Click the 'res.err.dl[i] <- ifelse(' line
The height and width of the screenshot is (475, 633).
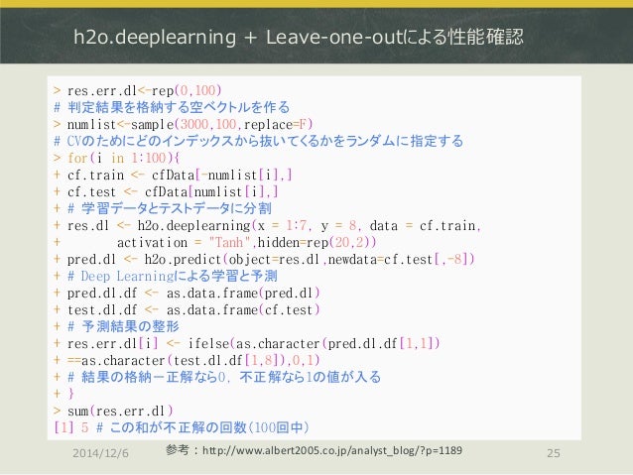(247, 343)
